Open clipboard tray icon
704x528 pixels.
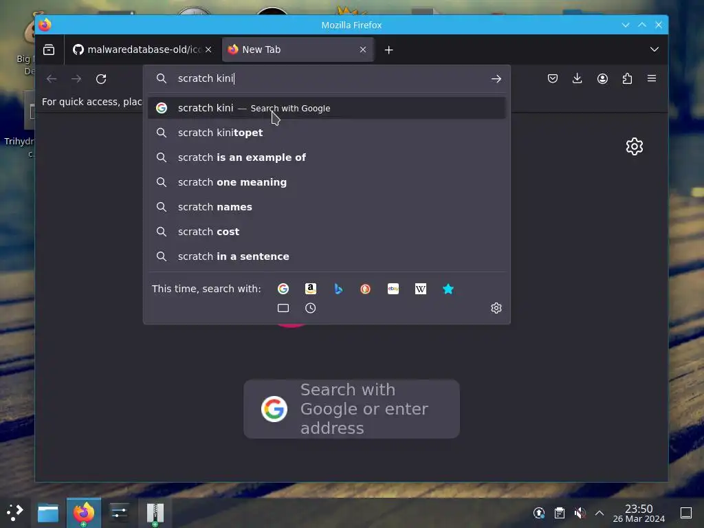560,513
